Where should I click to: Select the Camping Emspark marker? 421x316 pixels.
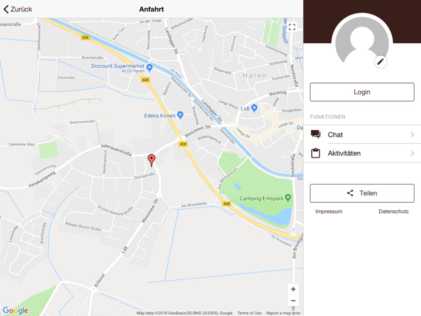[288, 198]
